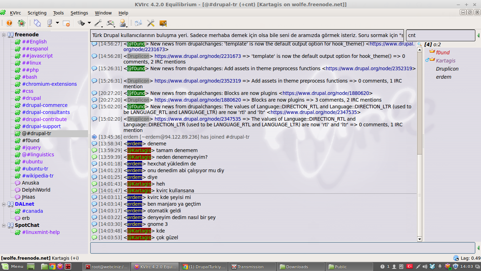Open the Linux Mint Menu button

coord(12,266)
